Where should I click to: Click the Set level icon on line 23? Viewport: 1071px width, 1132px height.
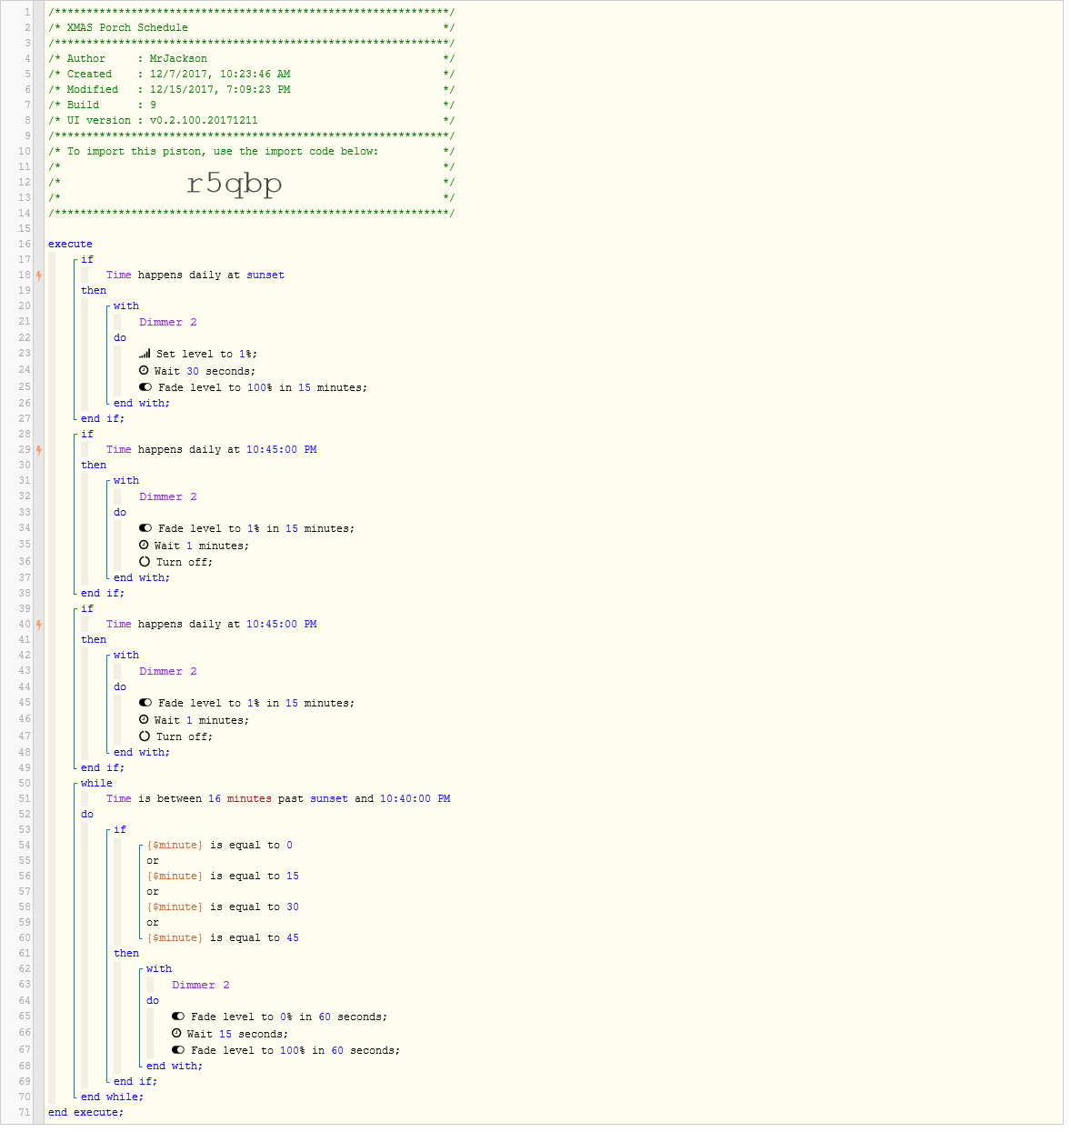pyautogui.click(x=145, y=354)
